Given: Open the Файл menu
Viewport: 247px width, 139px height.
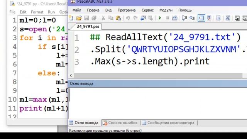Looking at the screenshot, I should point(77,10).
